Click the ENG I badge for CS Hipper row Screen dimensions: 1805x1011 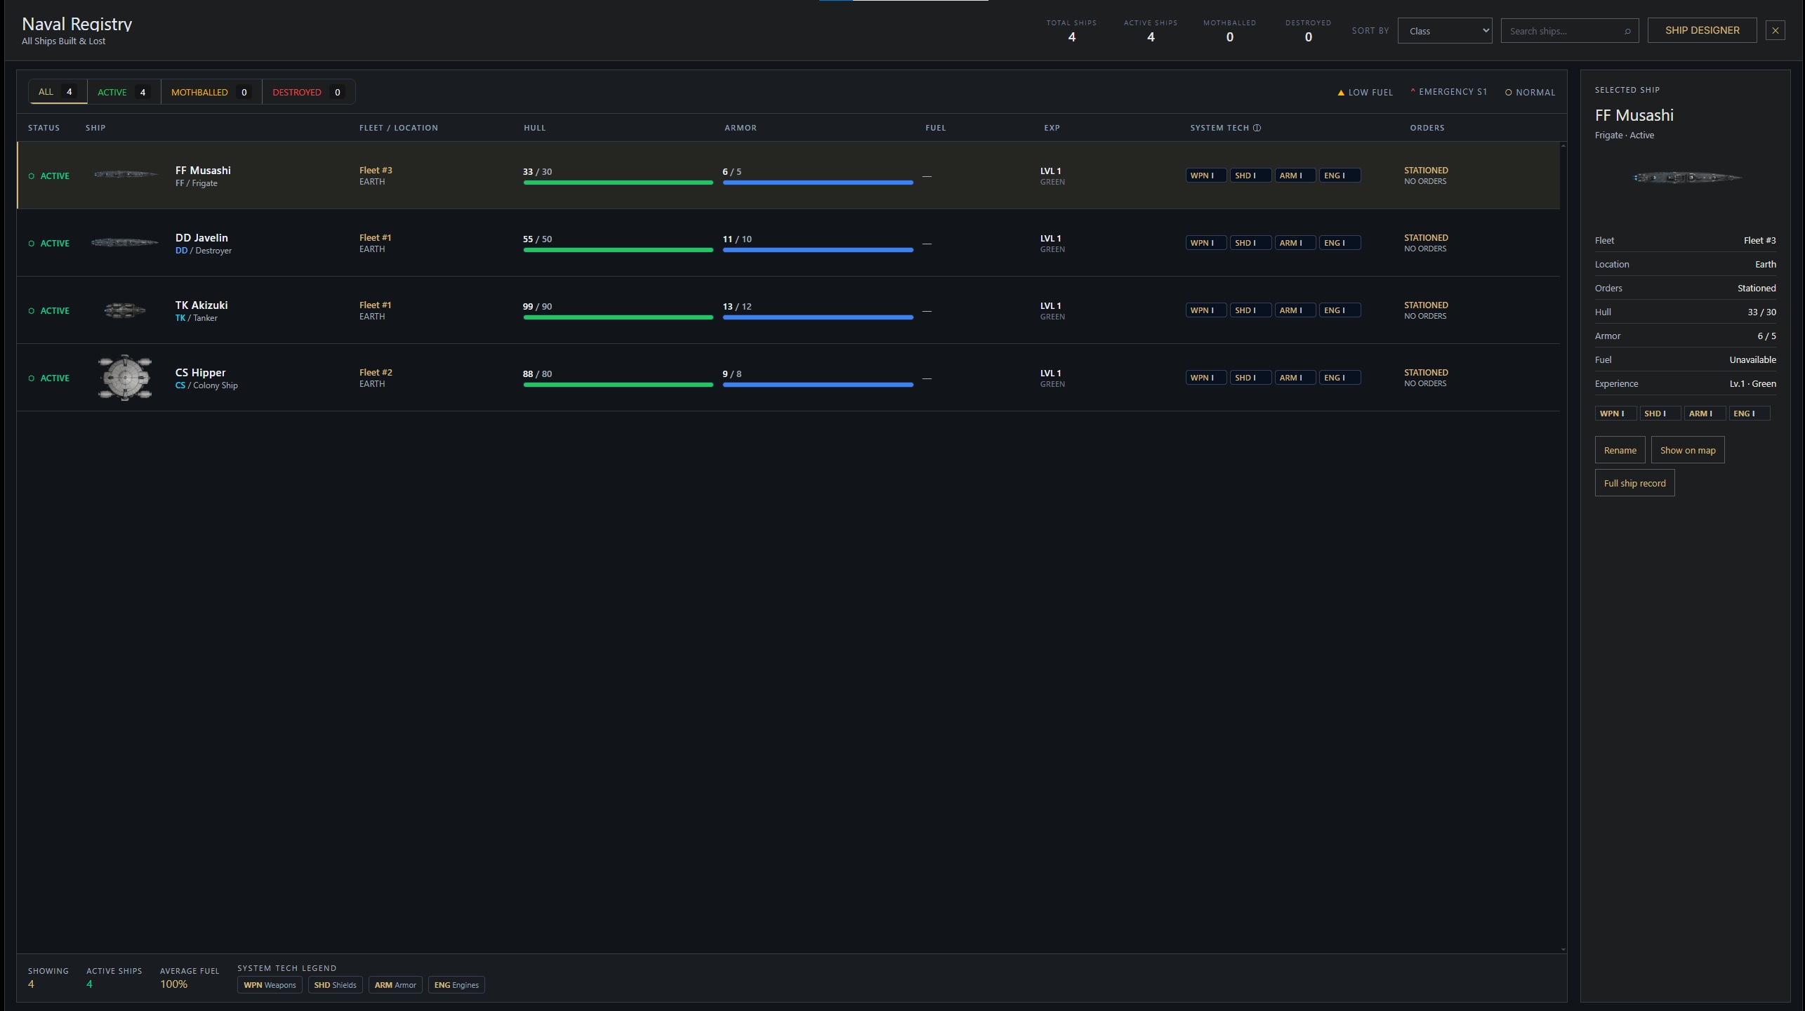(1340, 378)
